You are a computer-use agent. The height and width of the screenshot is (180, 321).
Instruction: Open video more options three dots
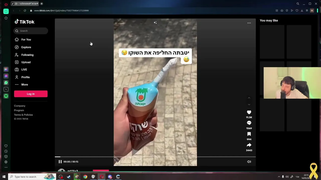[249, 23]
